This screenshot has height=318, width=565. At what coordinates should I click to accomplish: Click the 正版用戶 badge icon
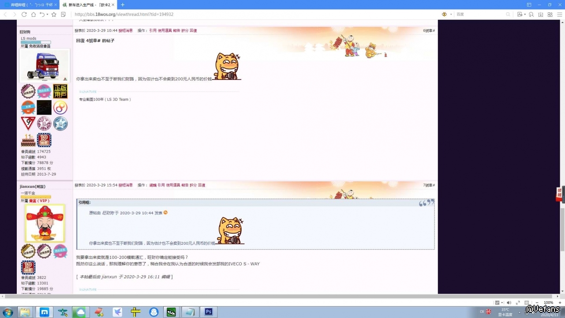coord(60,91)
